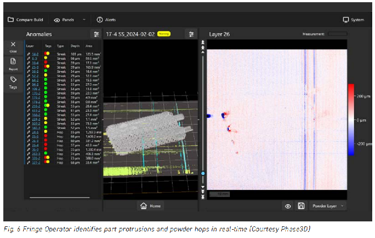Select 0.8 mm² area cell

91,102
